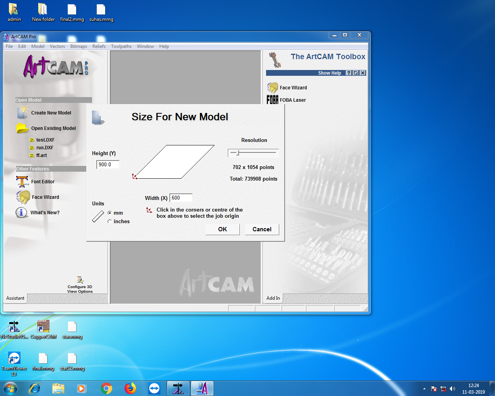Open Existing Model from the Assistant panel
The width and height of the screenshot is (495, 396).
53,128
